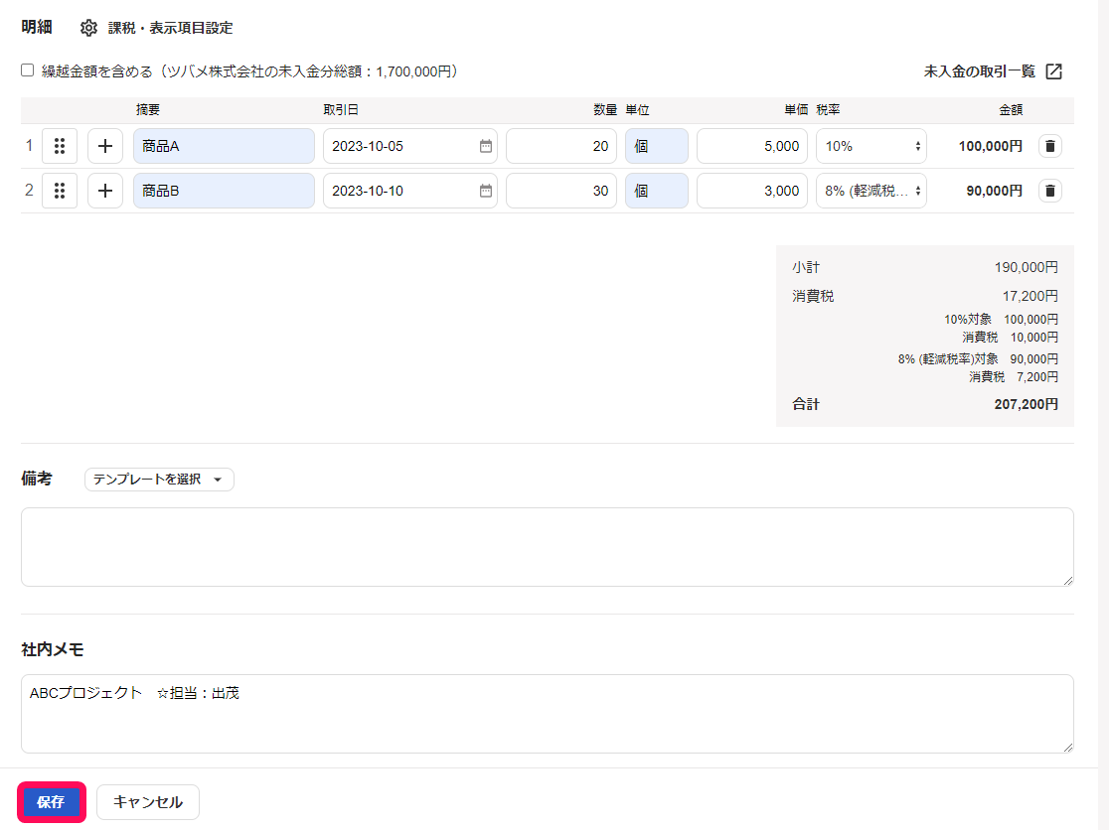1109x830 pixels.
Task: Open 未入金の取引一覧 link
Action: pyautogui.click(x=979, y=71)
